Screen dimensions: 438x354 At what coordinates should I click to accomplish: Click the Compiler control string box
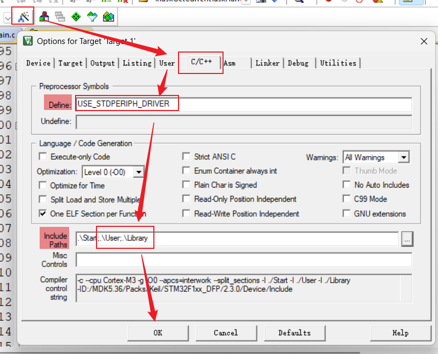pyautogui.click(x=244, y=288)
